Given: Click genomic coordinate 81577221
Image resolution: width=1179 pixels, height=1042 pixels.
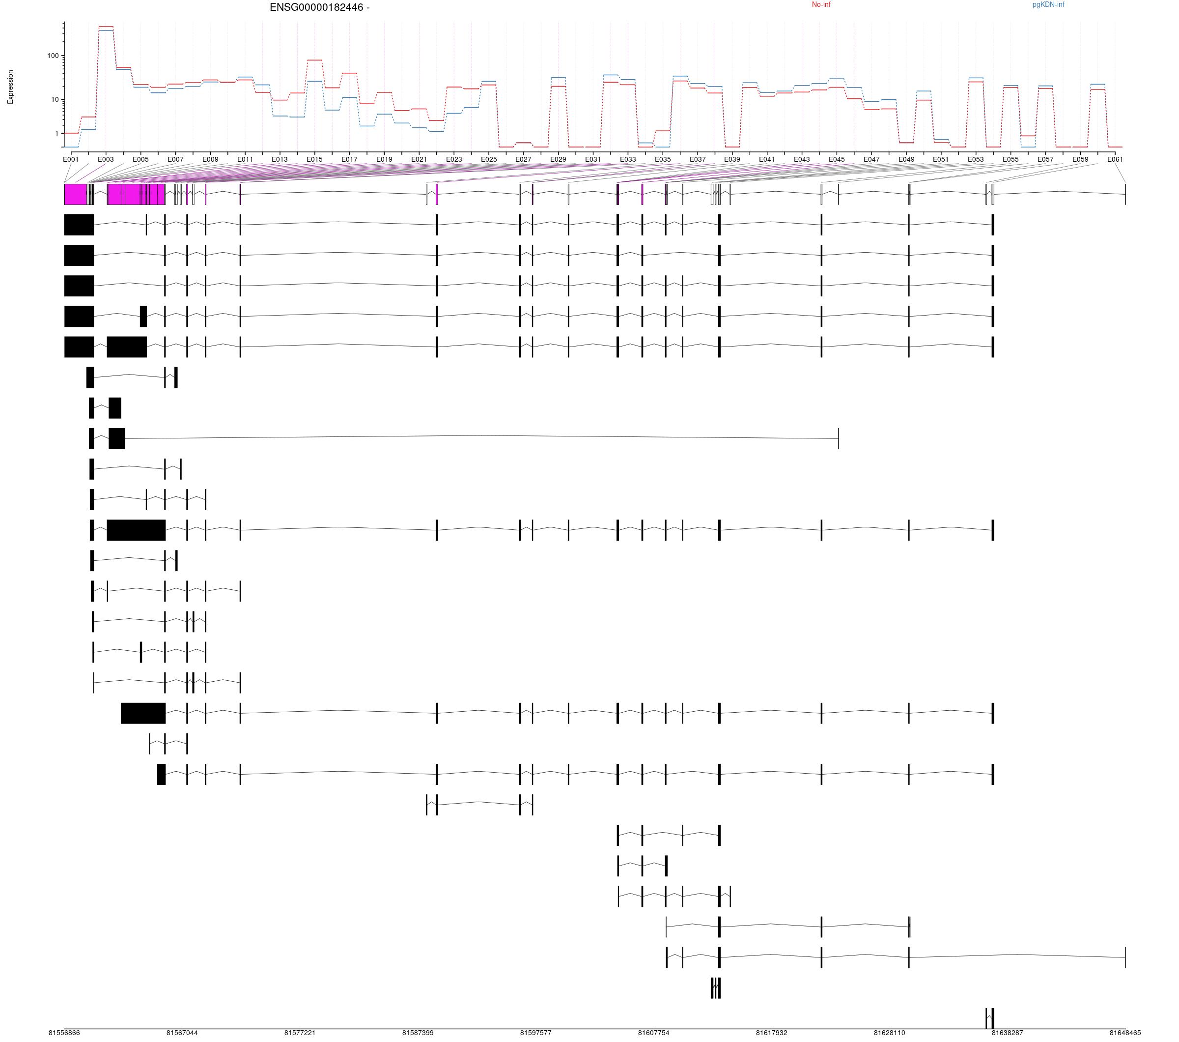Looking at the screenshot, I should coord(300,1033).
